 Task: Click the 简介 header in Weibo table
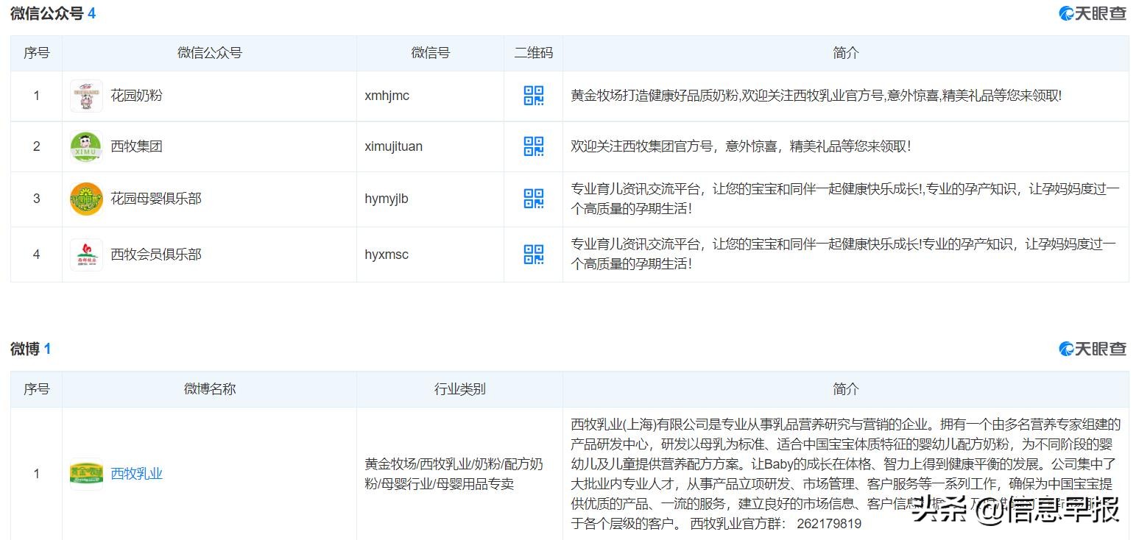[x=845, y=389]
